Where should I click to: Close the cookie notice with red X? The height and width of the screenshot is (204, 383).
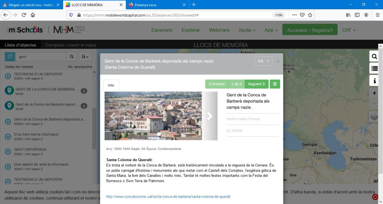pos(375,197)
